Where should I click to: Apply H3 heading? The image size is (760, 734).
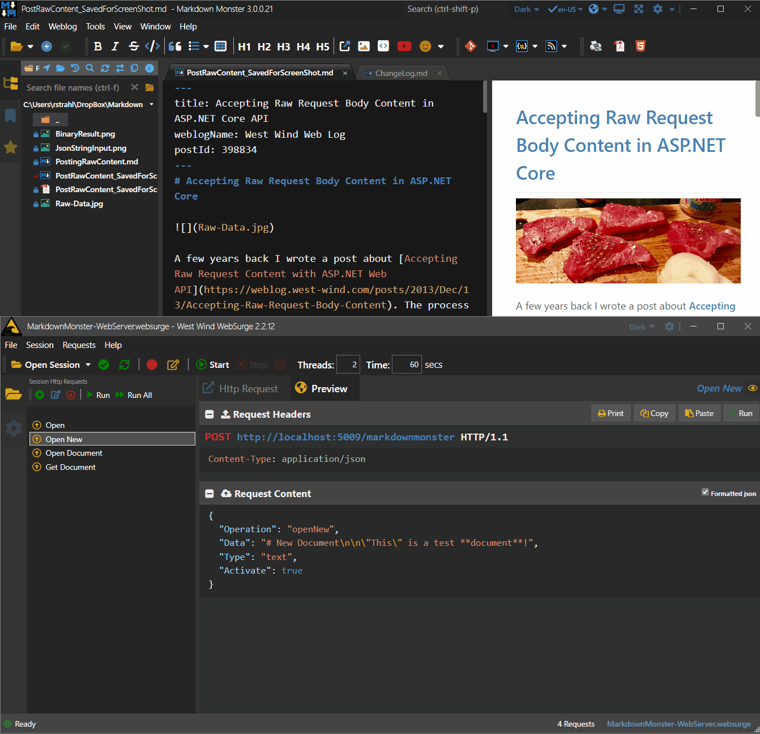[x=284, y=46]
